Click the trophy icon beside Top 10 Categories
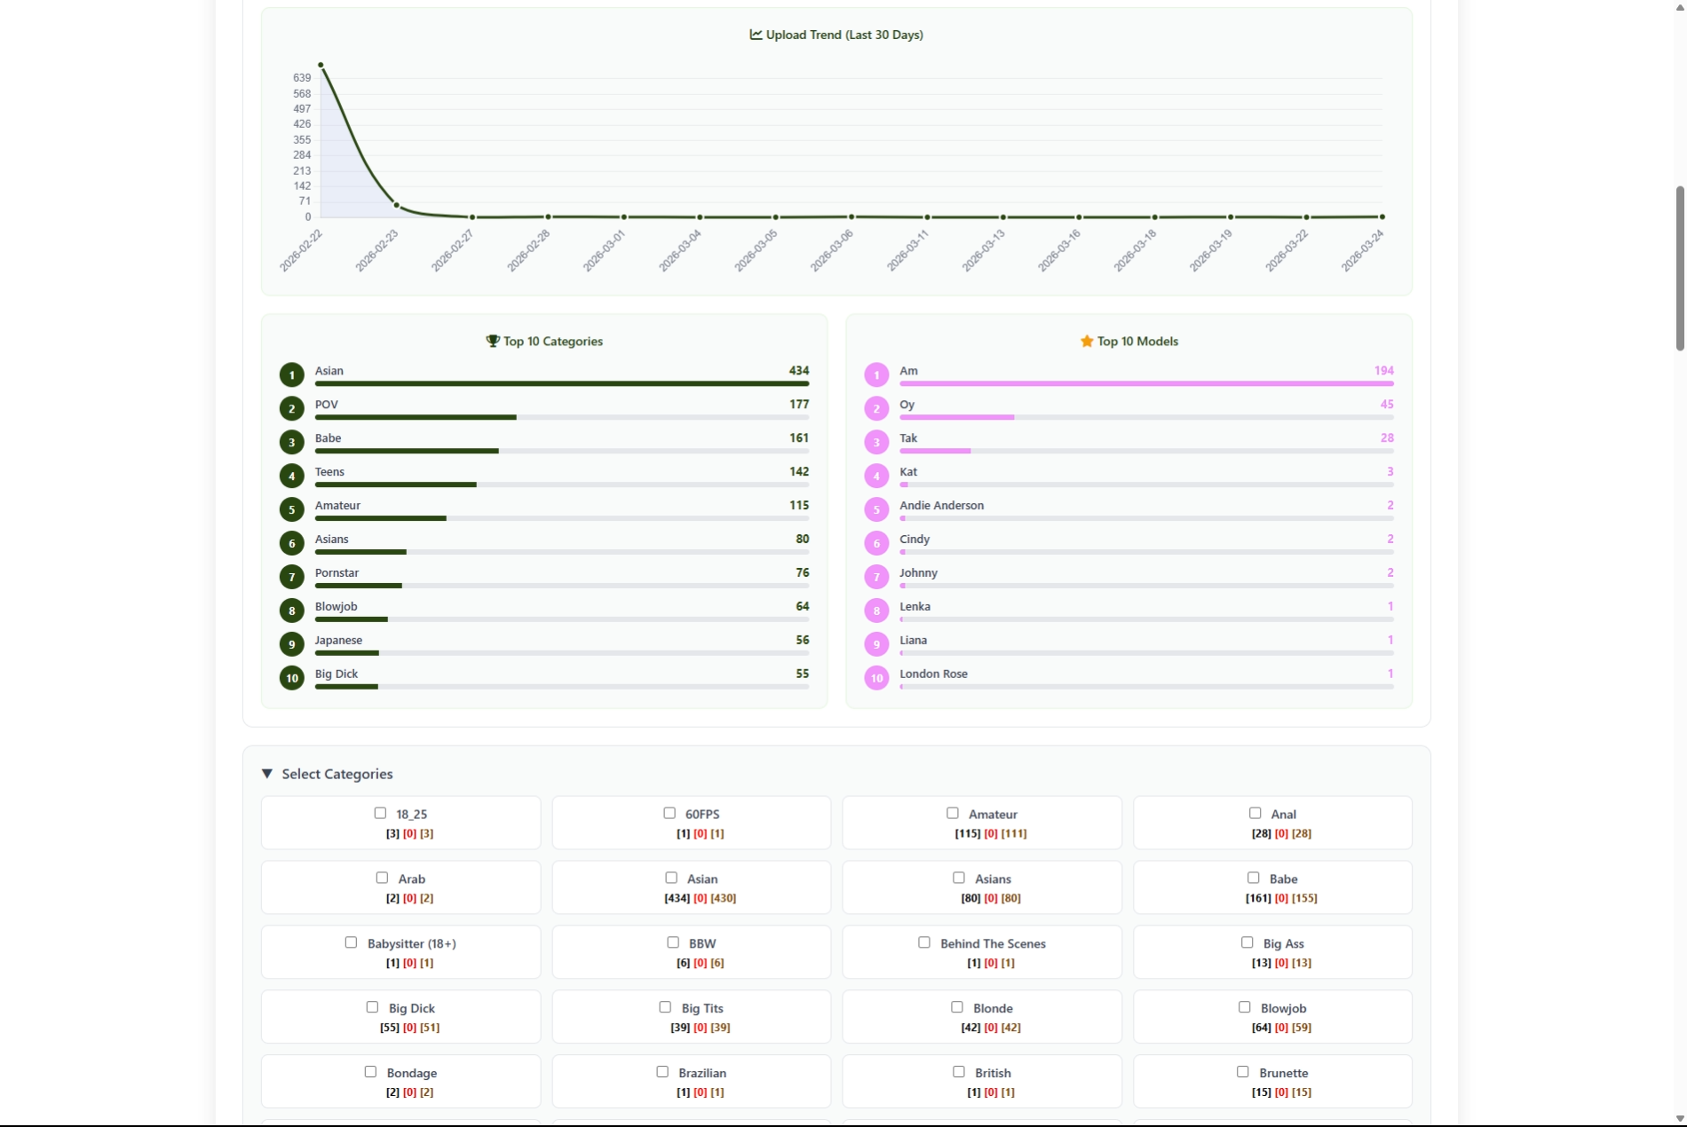 492,341
